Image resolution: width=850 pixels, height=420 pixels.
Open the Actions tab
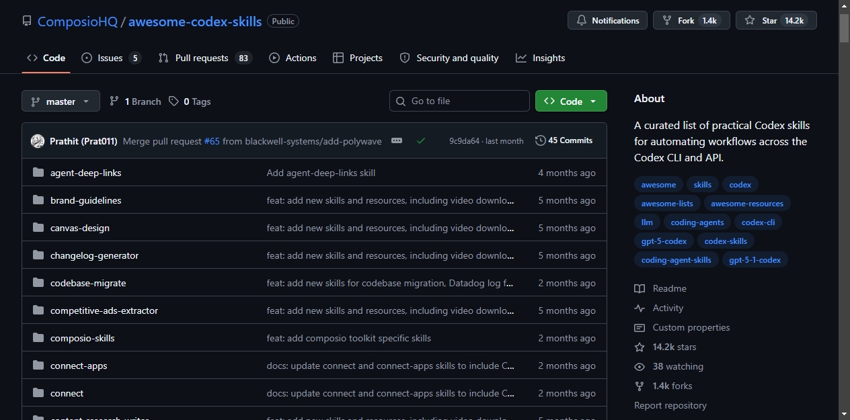point(293,58)
